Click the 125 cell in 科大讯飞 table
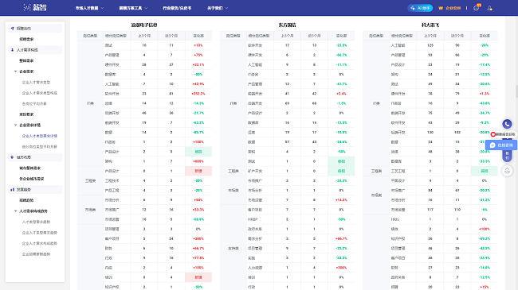Image resolution: width=518 pixels, height=290 pixels. click(430, 45)
